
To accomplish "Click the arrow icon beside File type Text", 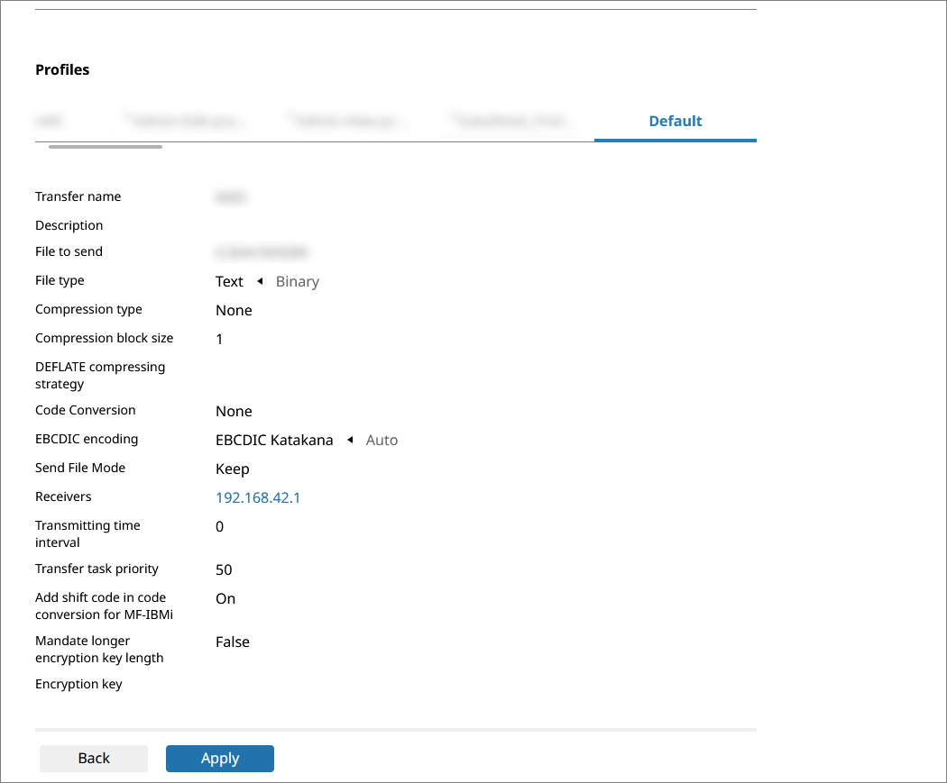I will tap(260, 282).
